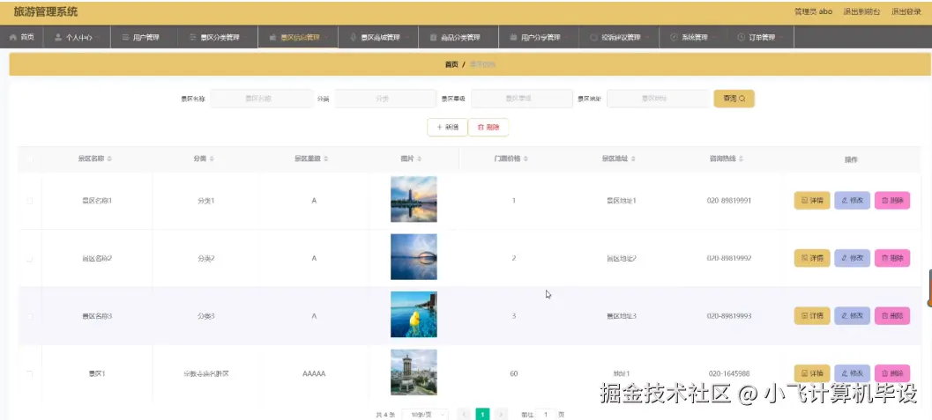The width and height of the screenshot is (932, 420).
Task: Focus the 分类 search input field
Action: 385,99
